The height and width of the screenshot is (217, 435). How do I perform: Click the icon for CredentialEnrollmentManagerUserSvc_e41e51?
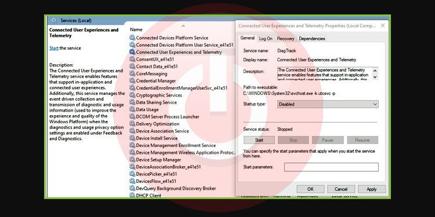pos(132,88)
